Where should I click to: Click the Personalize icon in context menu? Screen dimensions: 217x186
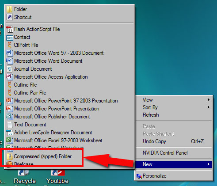click(x=139, y=176)
